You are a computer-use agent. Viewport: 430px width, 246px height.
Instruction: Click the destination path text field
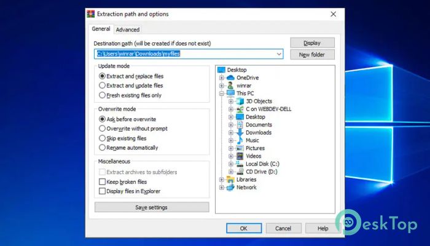pos(189,54)
